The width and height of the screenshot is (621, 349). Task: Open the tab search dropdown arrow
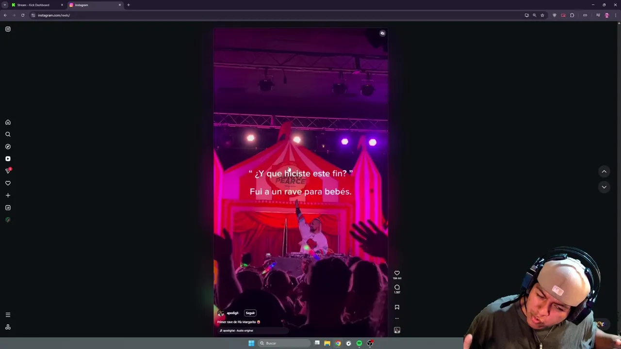click(4, 5)
